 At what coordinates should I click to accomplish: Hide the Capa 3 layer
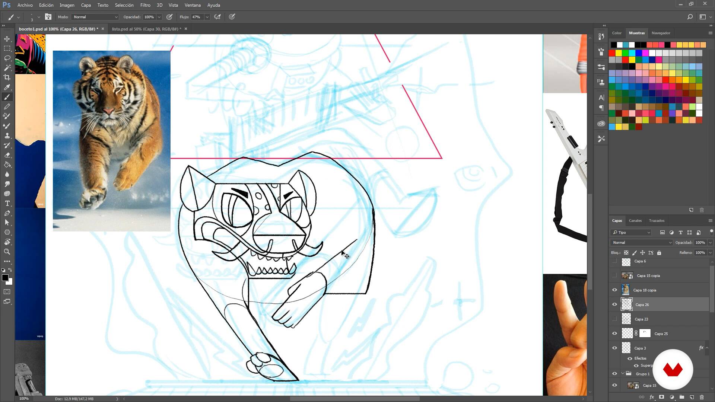[x=614, y=348]
